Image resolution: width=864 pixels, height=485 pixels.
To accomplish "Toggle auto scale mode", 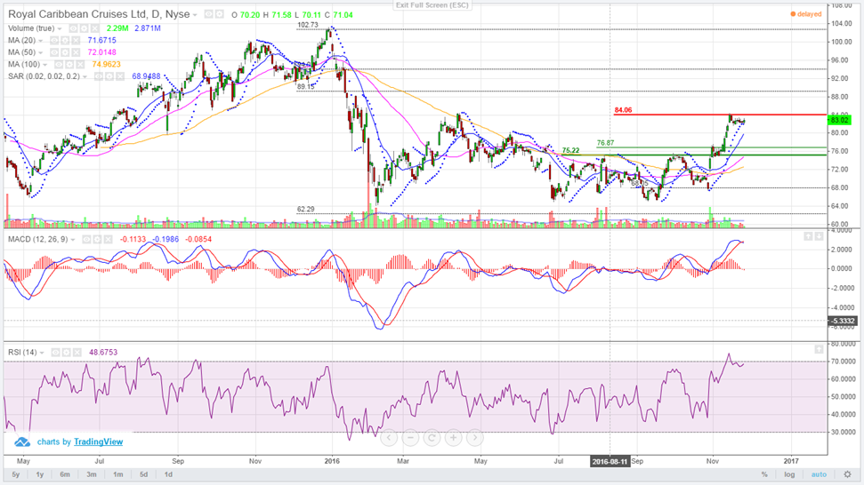I will (x=819, y=474).
